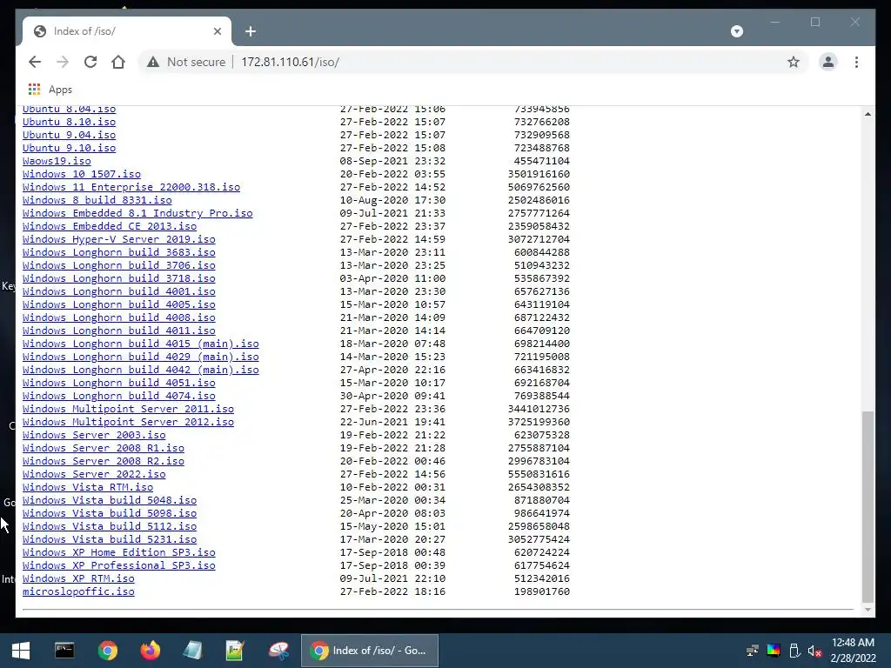Open Windows_Server_2008_R1.iso link

coord(103,448)
